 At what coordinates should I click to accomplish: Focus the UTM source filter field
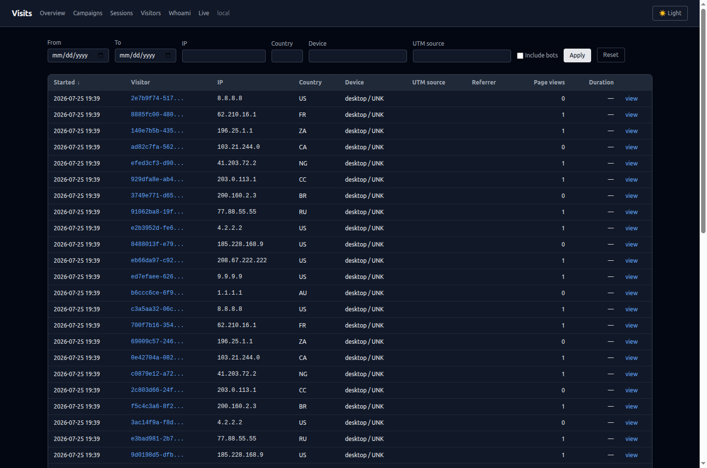pyautogui.click(x=462, y=56)
